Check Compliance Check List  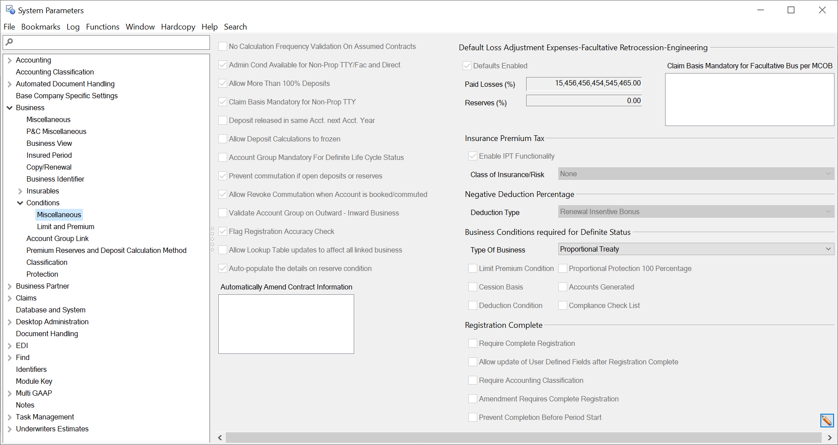point(563,305)
